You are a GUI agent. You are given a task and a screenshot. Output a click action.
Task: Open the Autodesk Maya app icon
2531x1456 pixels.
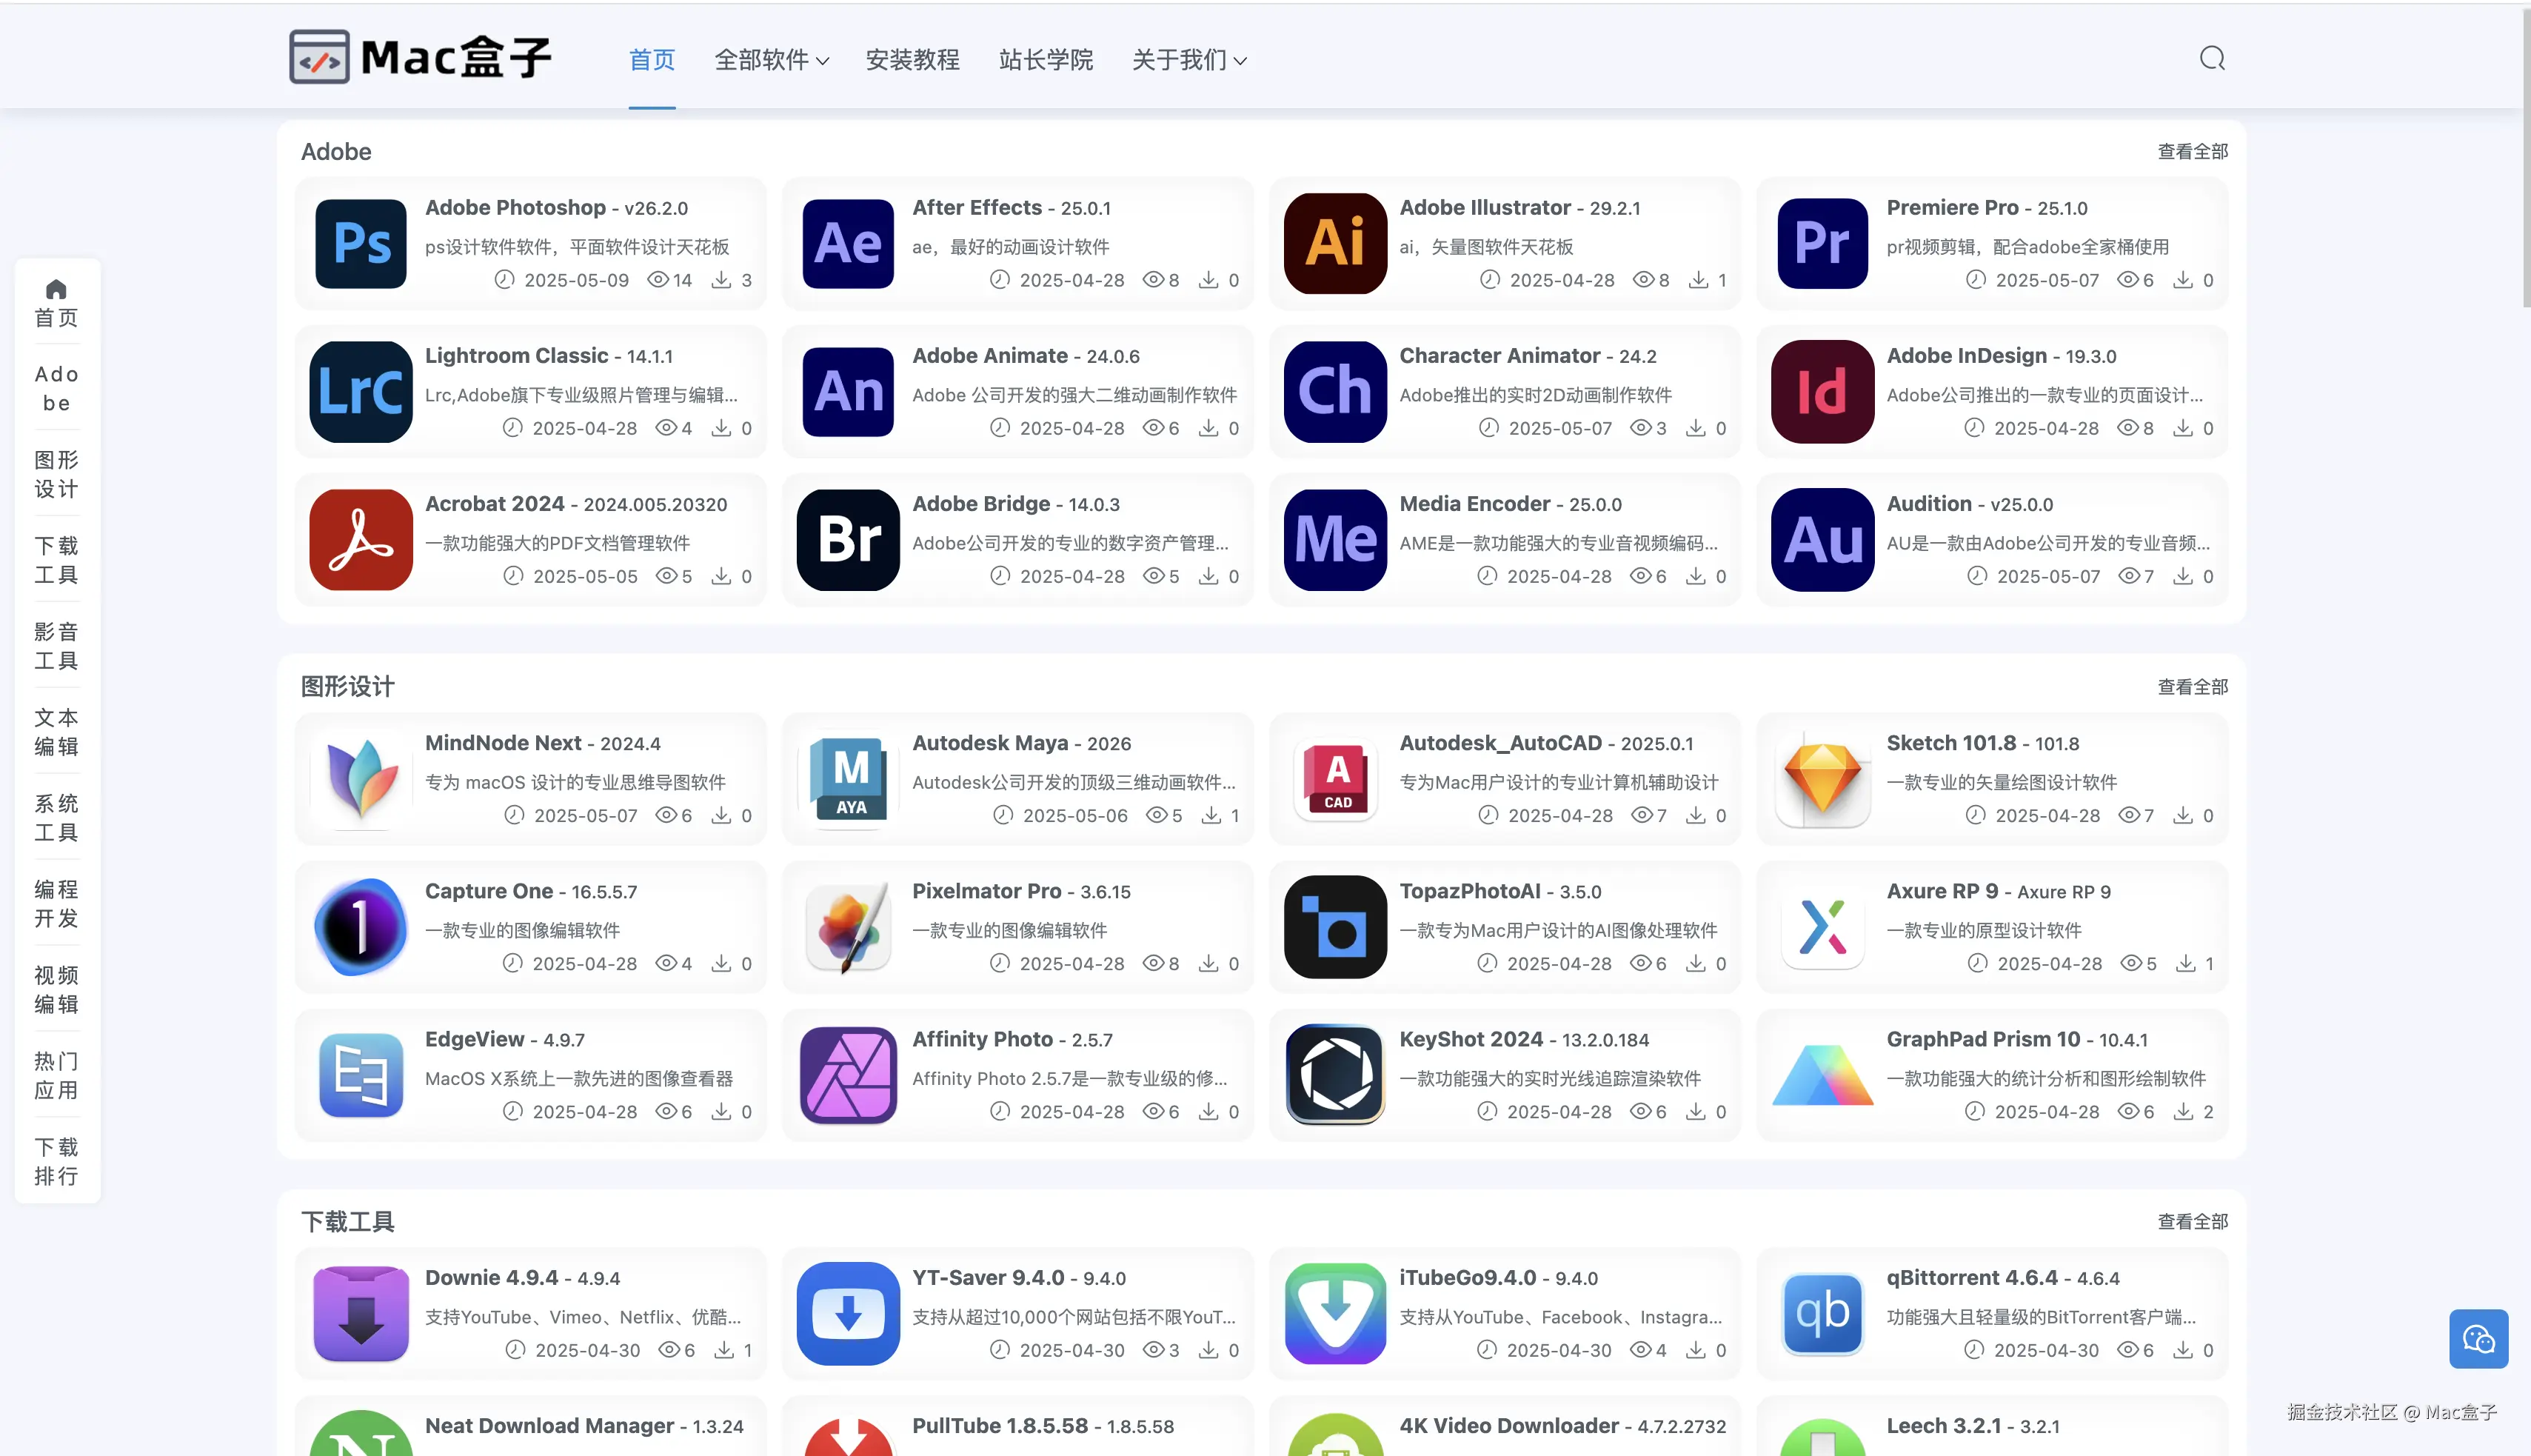click(848, 778)
